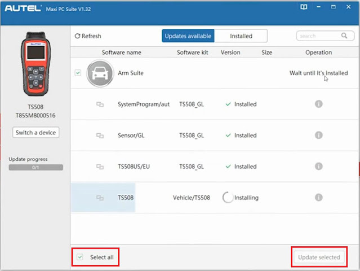The image size is (360, 271).
Task: Click the Arm Suite label
Action: coord(131,73)
